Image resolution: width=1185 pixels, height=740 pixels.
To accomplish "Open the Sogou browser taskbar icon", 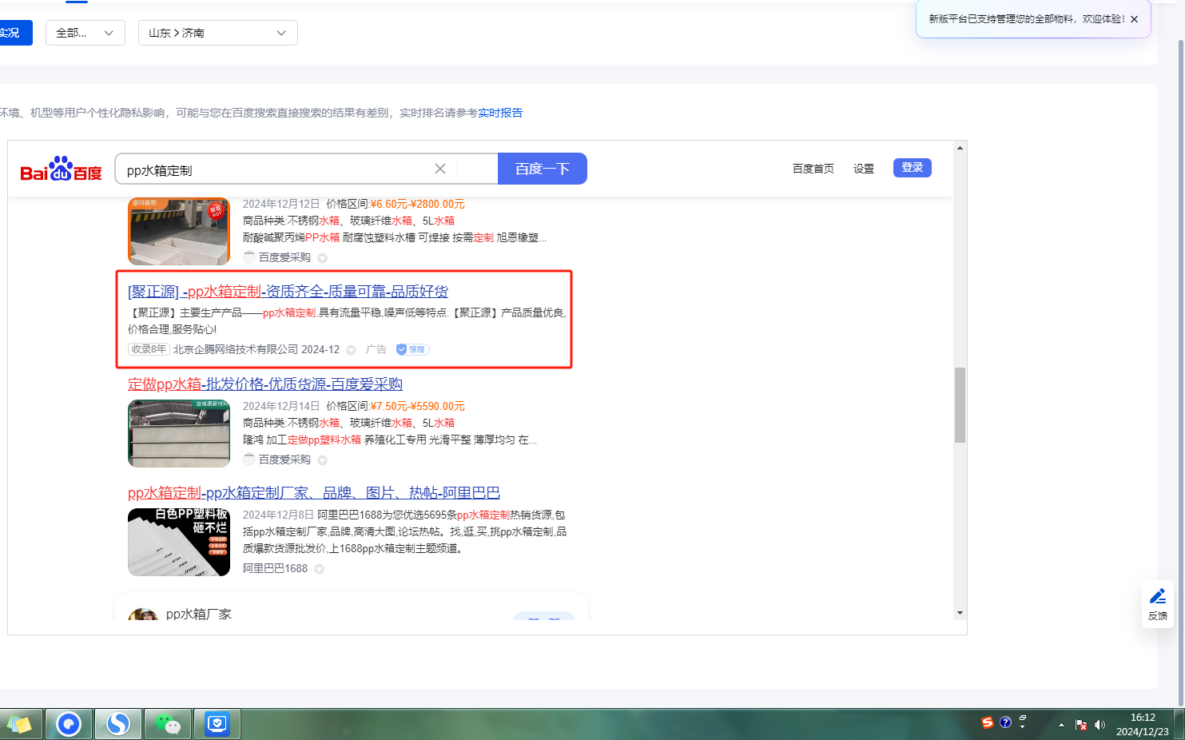I will pyautogui.click(x=118, y=724).
